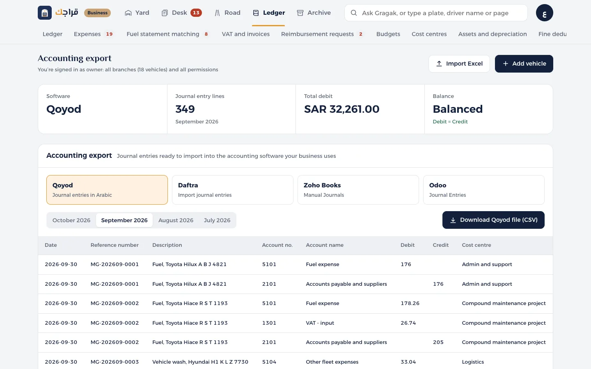The width and height of the screenshot is (591, 369).
Task: Click the Vehicle wash Hyundai H1 description
Action: click(200, 362)
